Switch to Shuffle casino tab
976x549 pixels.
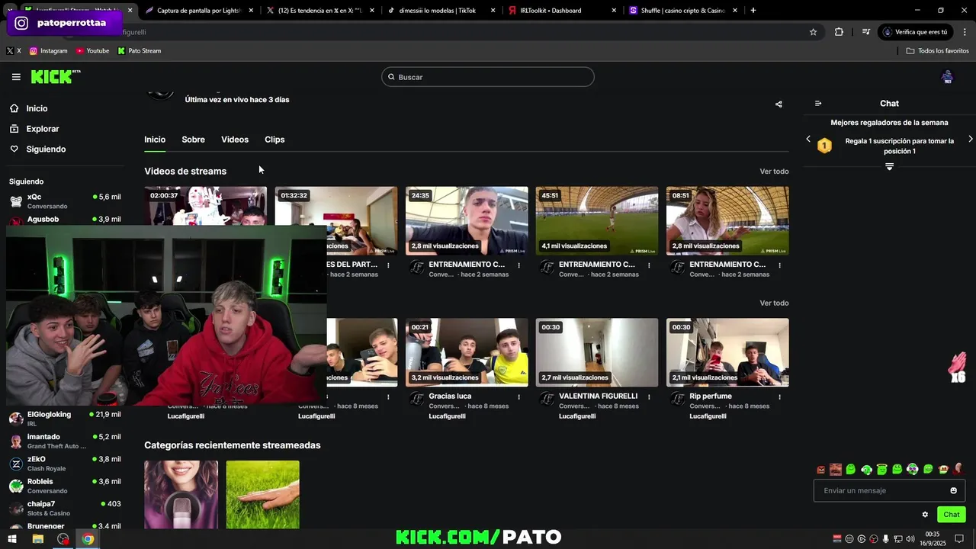(685, 11)
